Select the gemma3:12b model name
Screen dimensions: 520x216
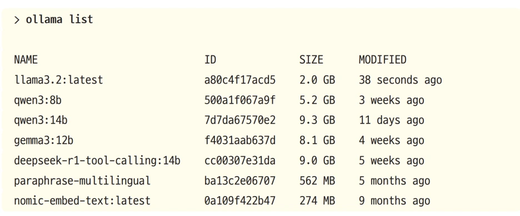tap(43, 141)
